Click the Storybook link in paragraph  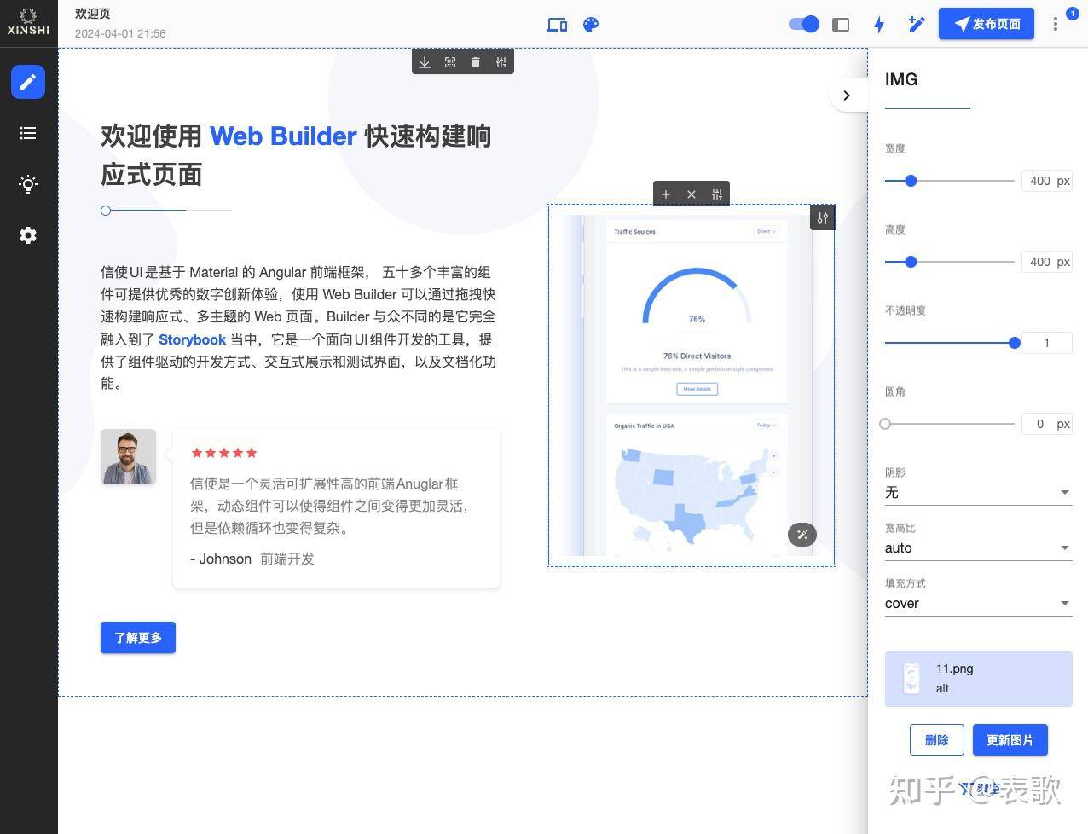click(192, 339)
